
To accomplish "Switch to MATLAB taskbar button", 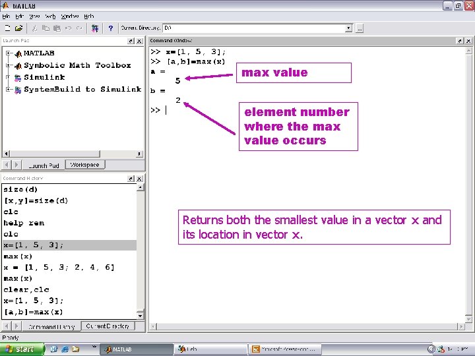I will [x=137, y=349].
